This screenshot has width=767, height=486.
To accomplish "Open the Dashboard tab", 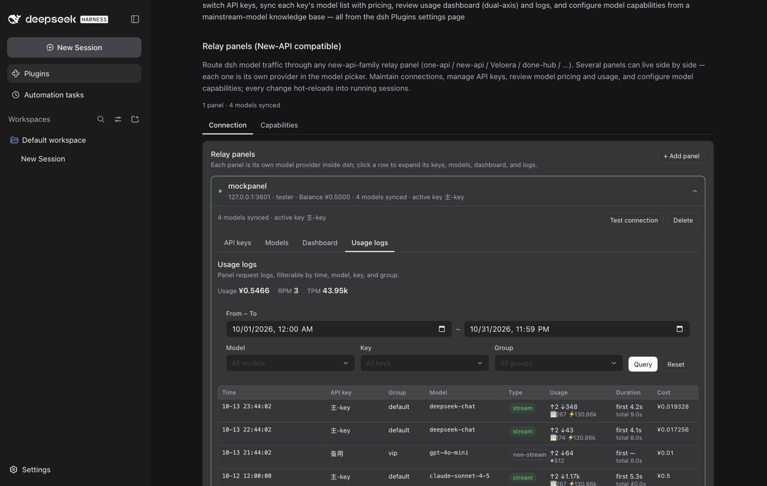I will 320,243.
